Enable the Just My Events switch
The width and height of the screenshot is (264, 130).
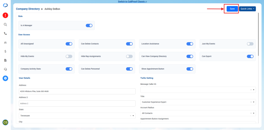point(250,44)
